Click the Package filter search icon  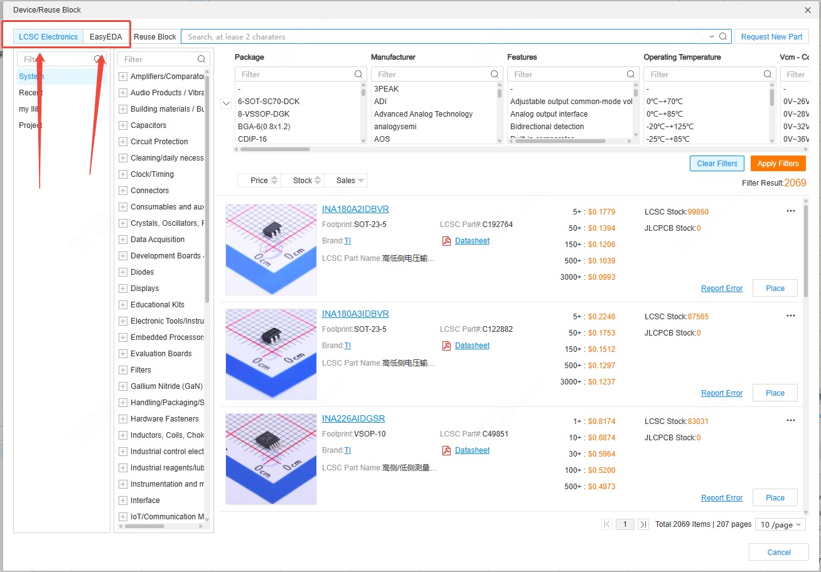(x=358, y=74)
